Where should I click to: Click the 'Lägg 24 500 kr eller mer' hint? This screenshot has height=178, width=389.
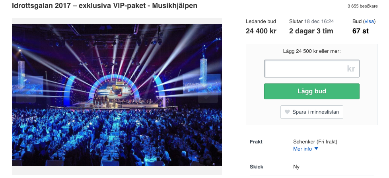(x=311, y=51)
